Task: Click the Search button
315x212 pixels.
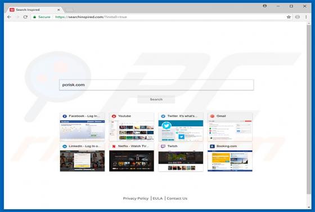Action: coord(156,99)
